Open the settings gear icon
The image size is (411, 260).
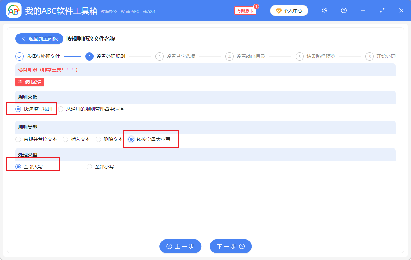[324, 10]
